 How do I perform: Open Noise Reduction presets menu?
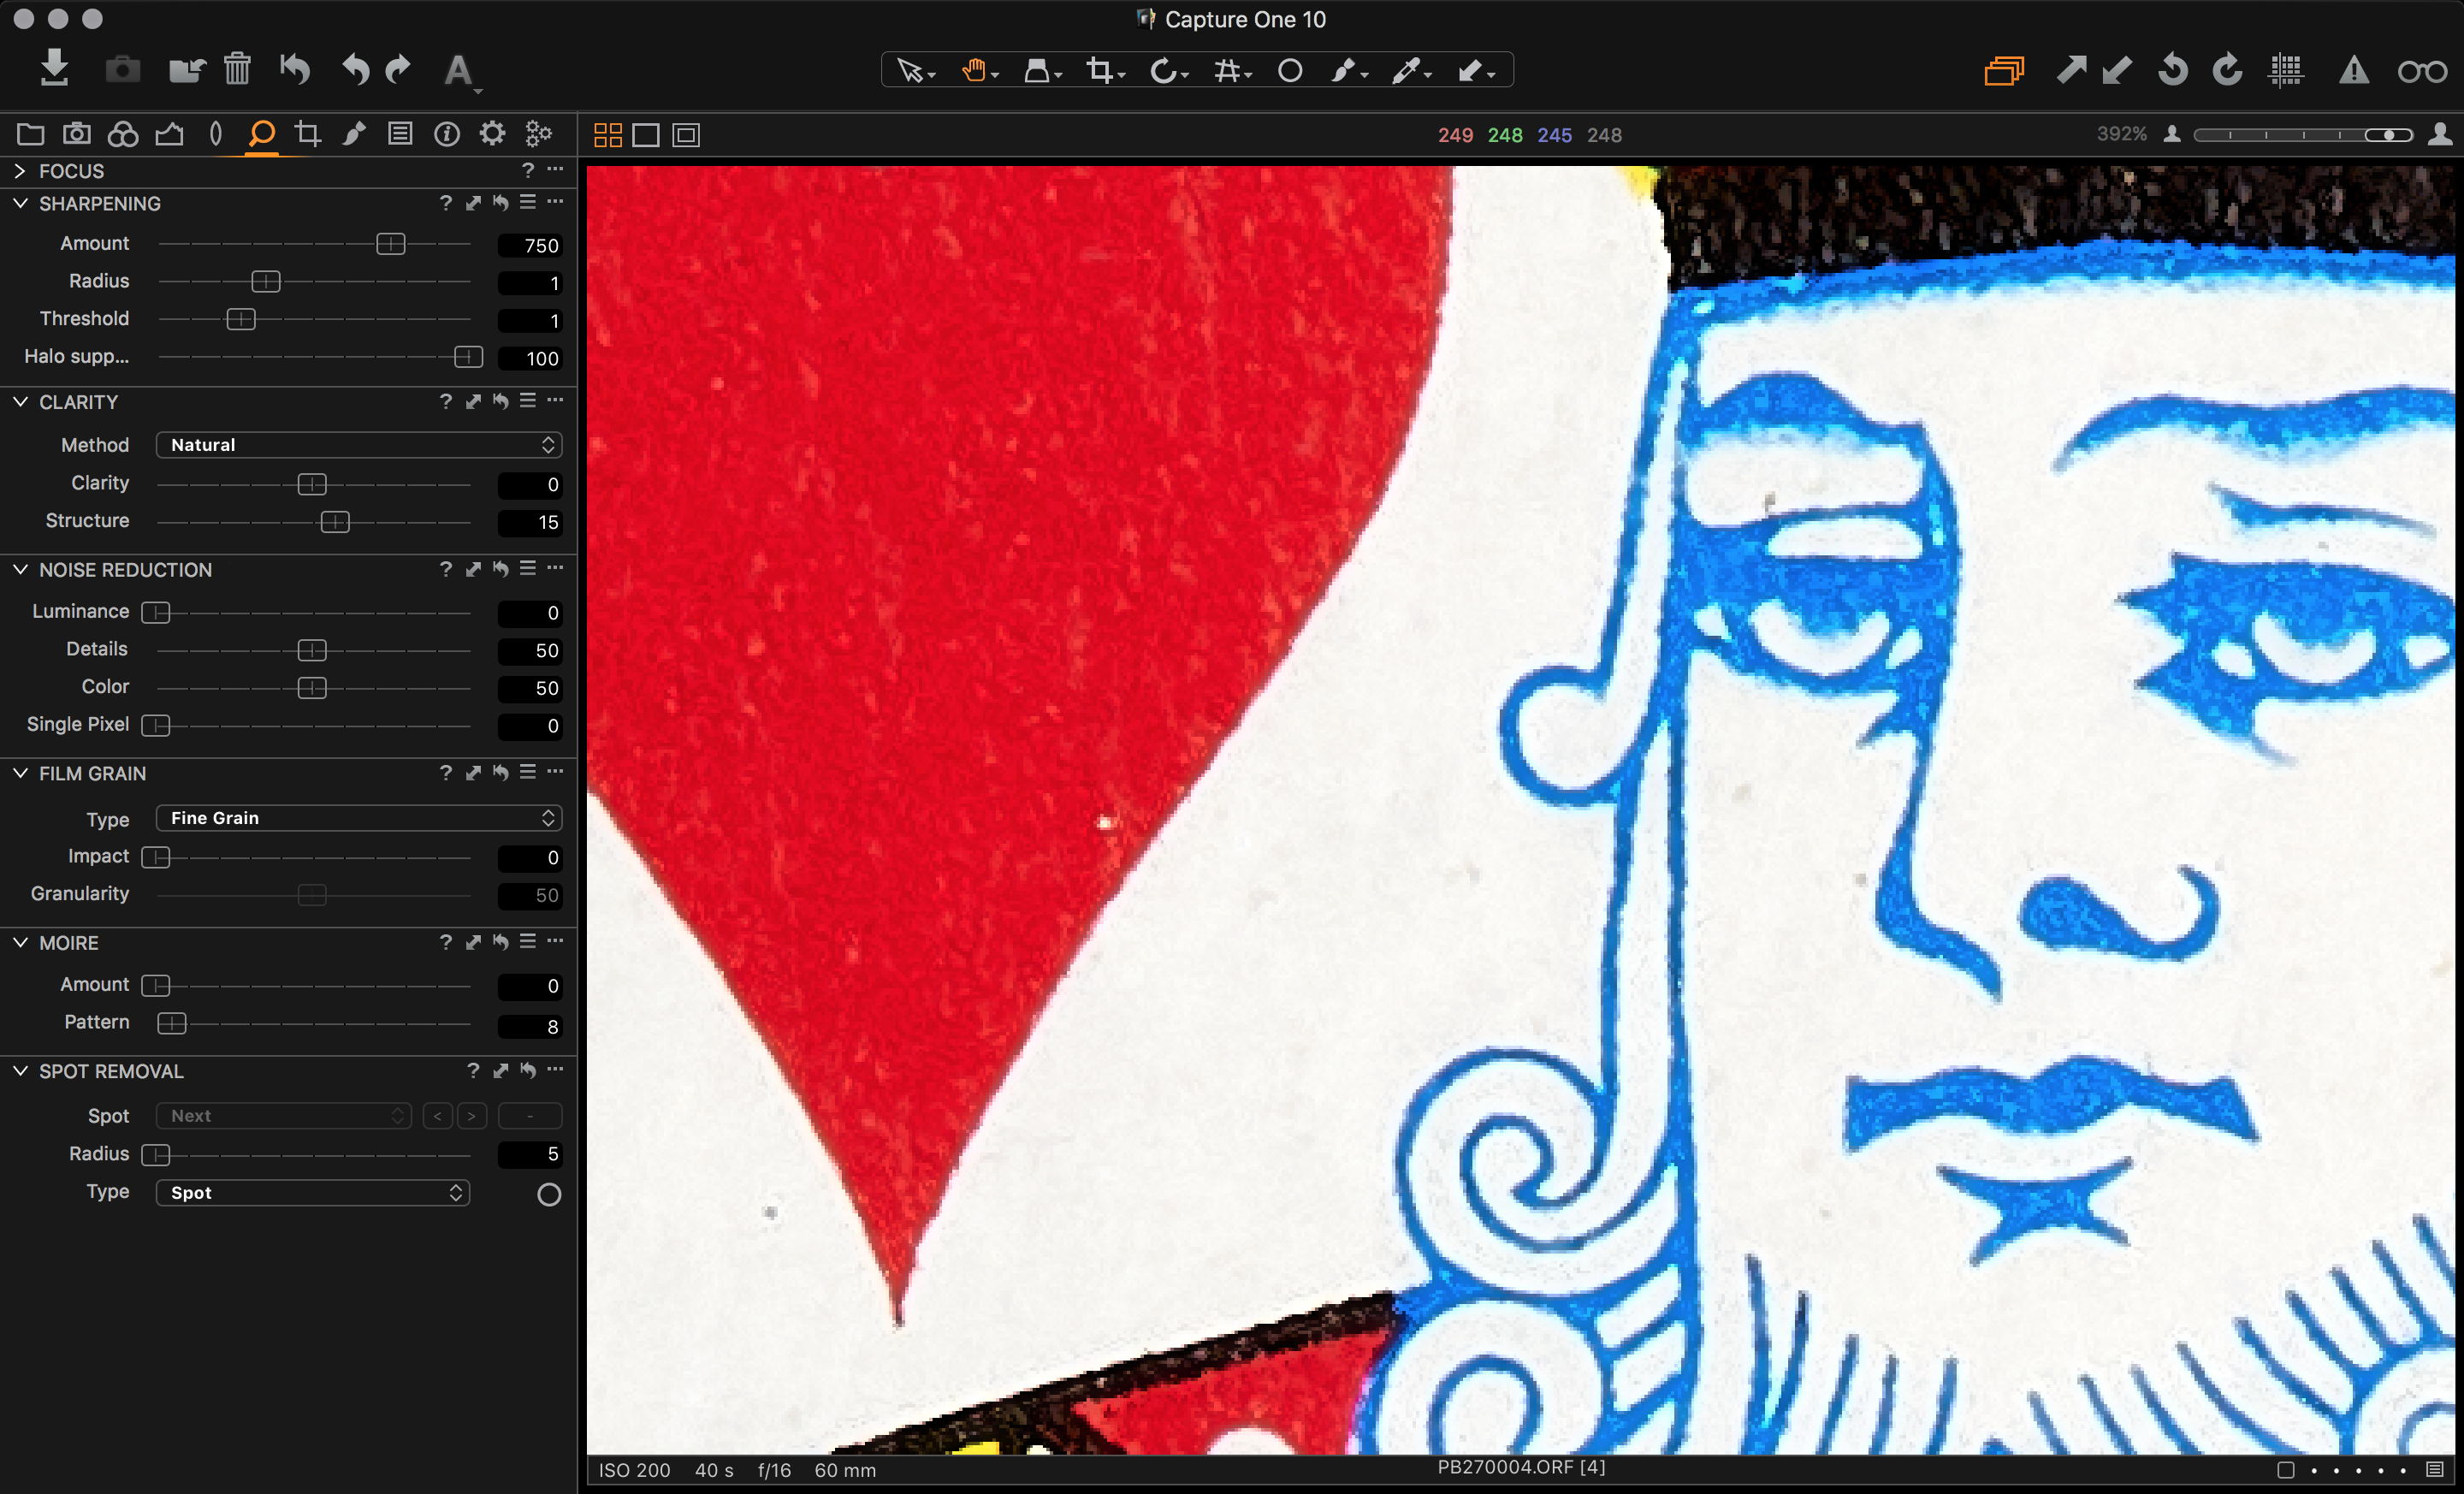[x=528, y=569]
